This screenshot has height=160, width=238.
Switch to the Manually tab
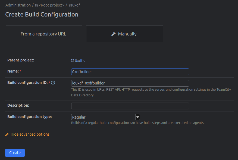(124, 34)
